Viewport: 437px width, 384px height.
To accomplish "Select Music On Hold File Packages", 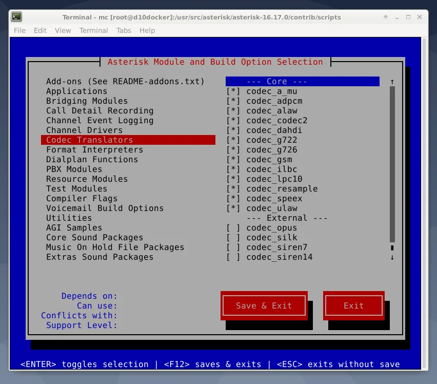I will [x=115, y=247].
